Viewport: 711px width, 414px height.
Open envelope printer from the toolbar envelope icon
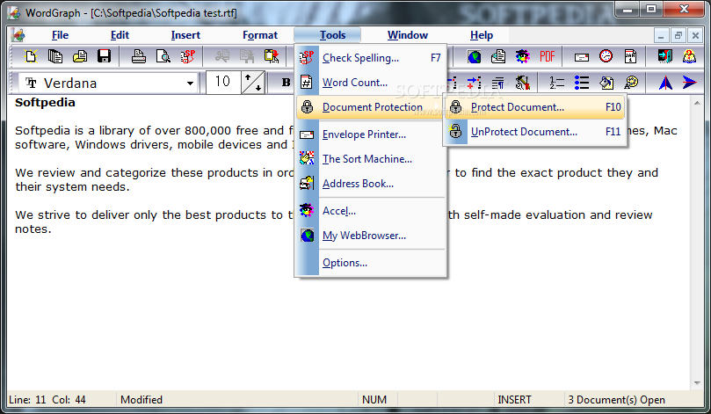tap(581, 56)
